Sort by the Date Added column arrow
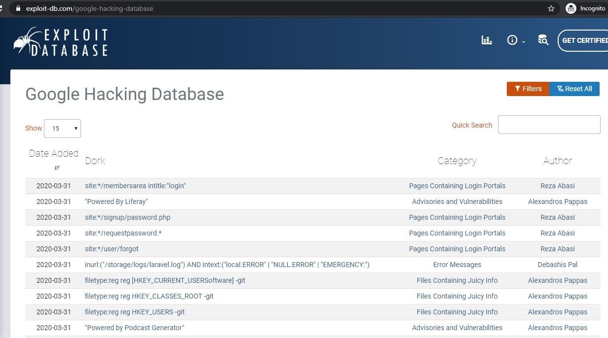Image resolution: width=608 pixels, height=338 pixels. coord(57,168)
